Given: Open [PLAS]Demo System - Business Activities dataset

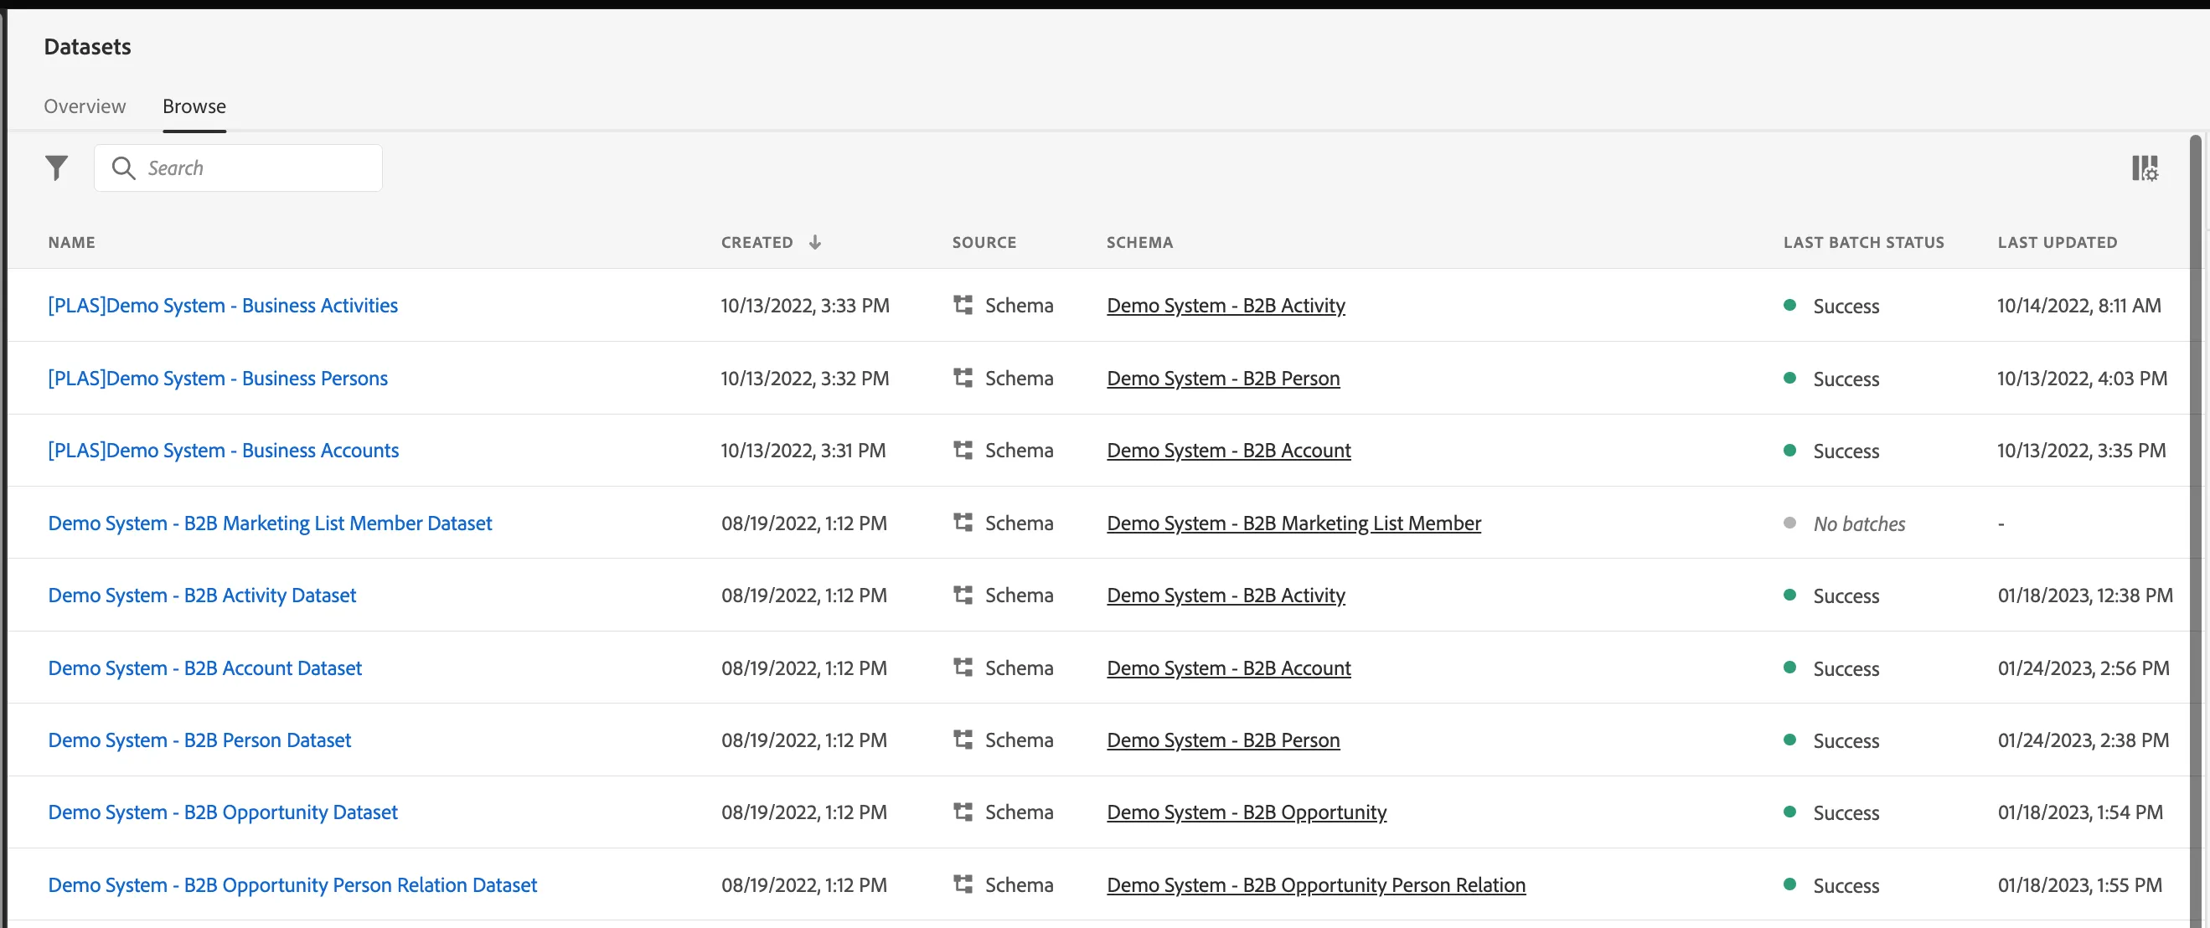Looking at the screenshot, I should point(223,306).
